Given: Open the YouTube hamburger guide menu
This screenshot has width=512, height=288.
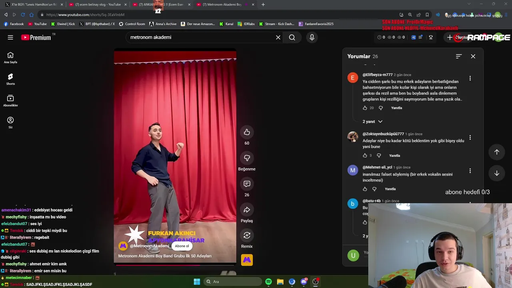Looking at the screenshot, I should click(10, 37).
